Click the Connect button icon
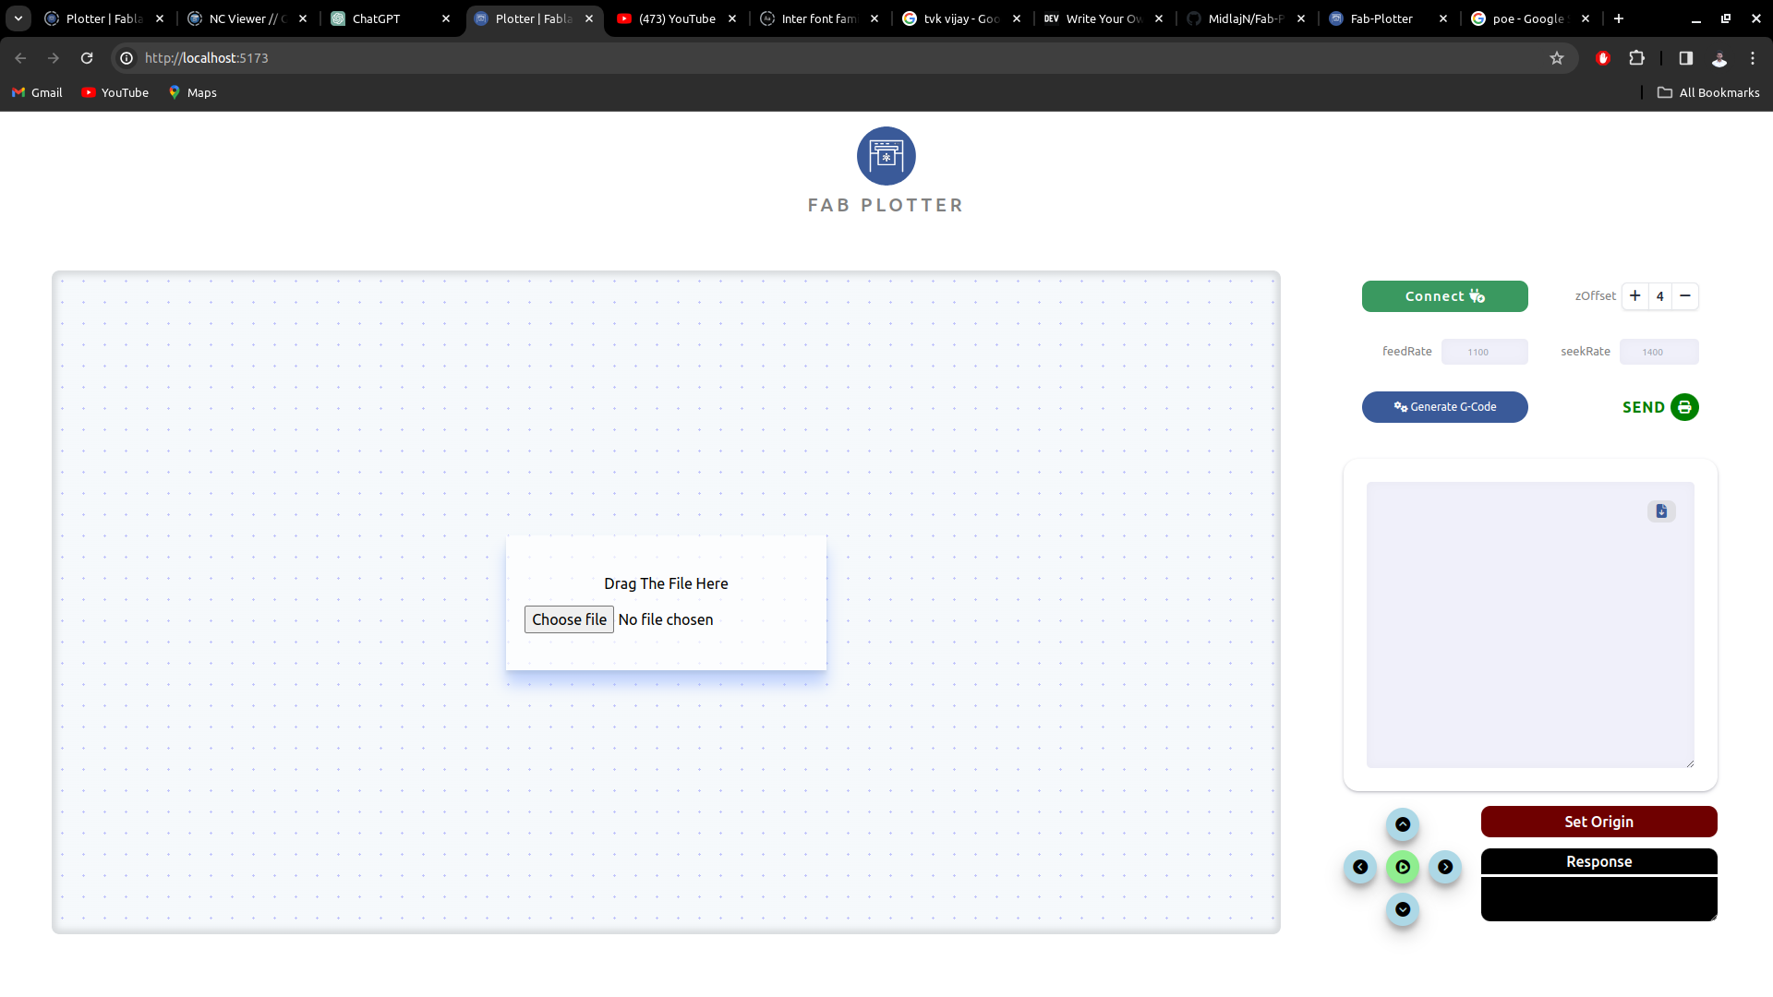Screen dimensions: 1773x997 point(1477,295)
